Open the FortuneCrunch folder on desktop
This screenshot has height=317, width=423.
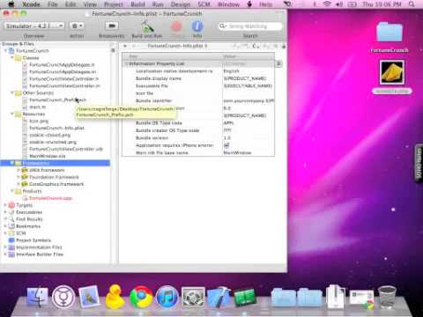390,33
